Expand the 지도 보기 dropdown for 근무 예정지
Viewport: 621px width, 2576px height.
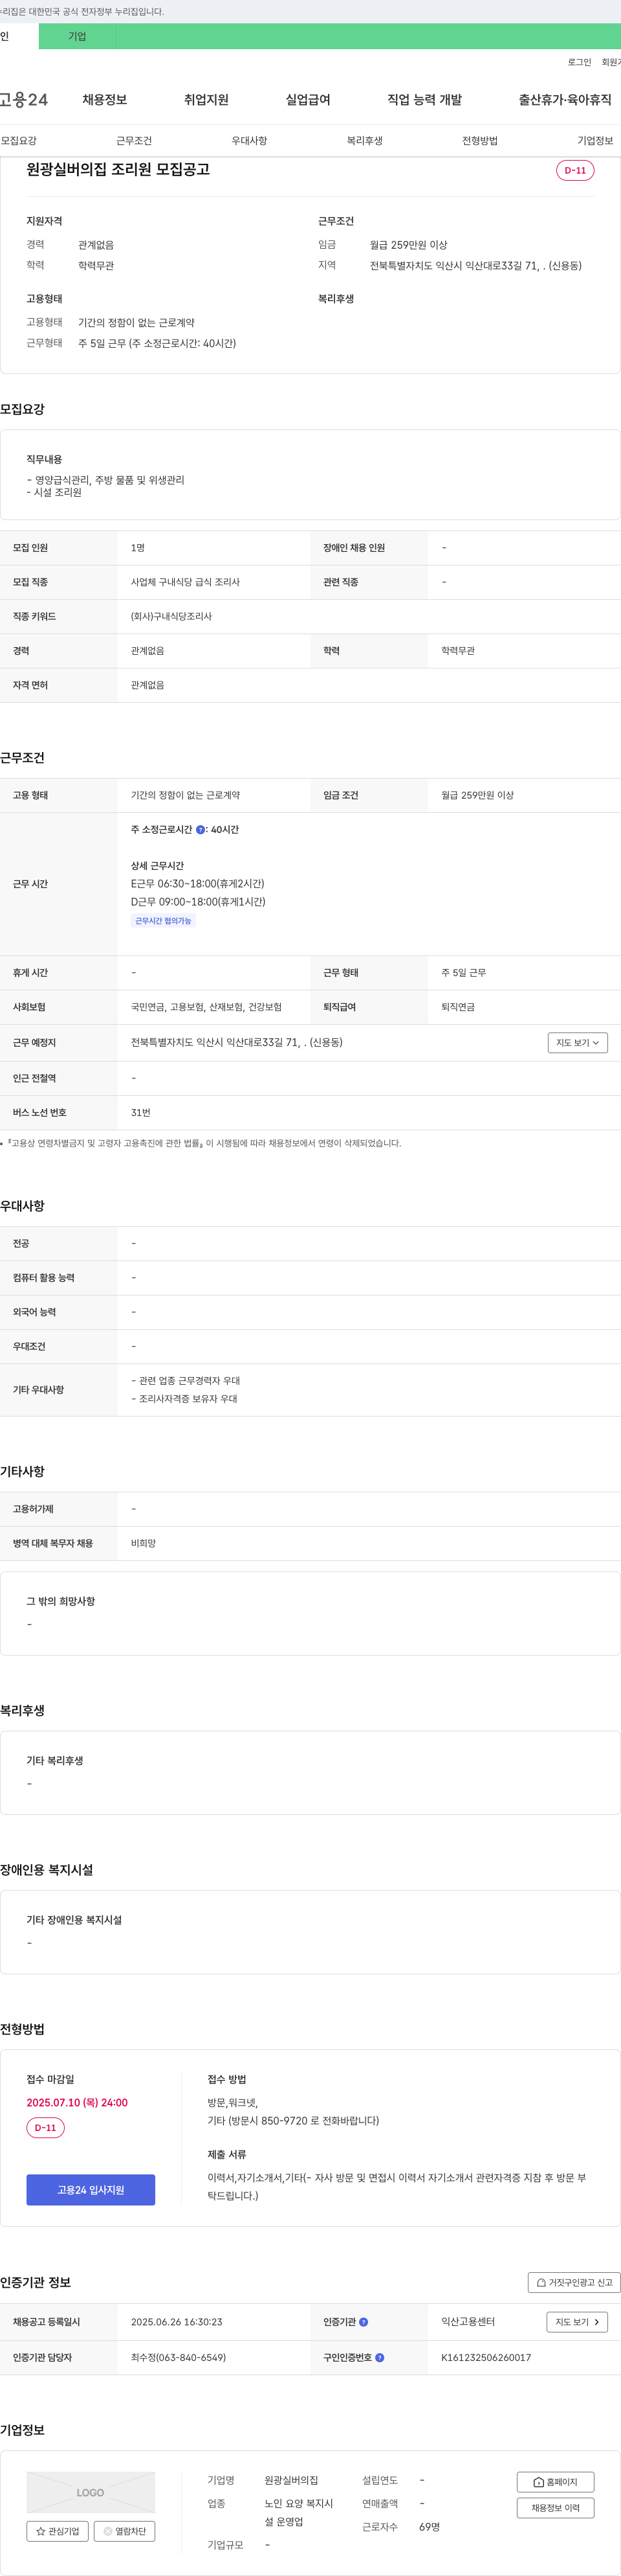click(x=578, y=1043)
